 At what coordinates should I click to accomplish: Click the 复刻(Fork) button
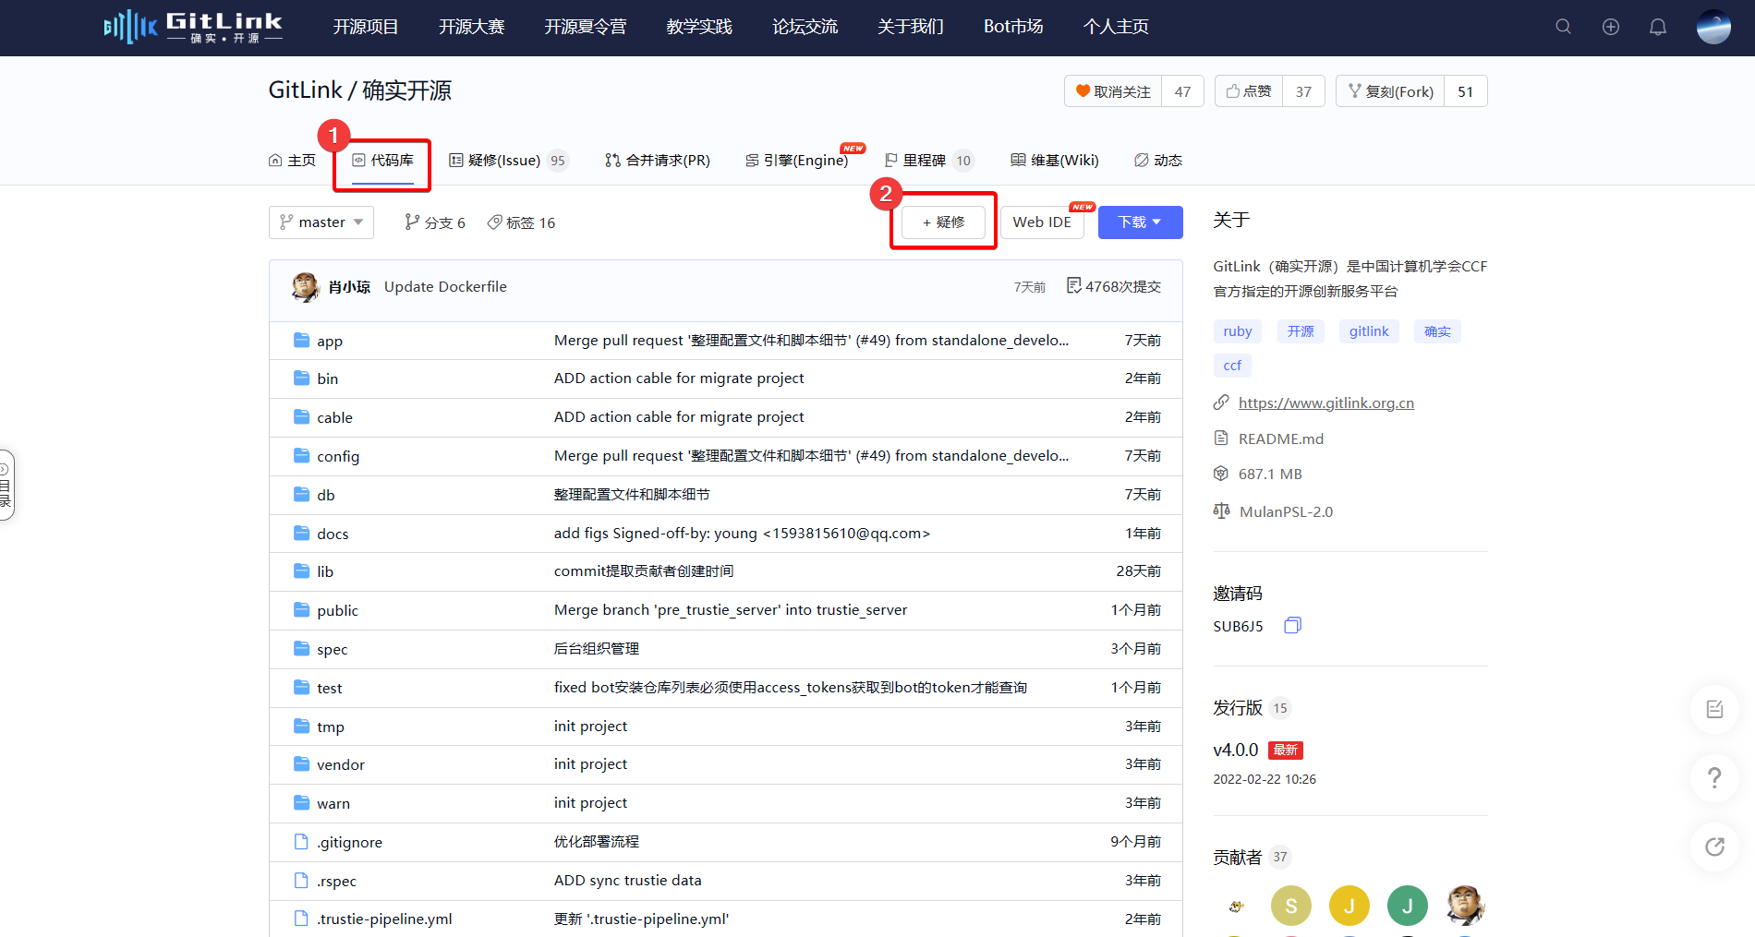tap(1390, 91)
